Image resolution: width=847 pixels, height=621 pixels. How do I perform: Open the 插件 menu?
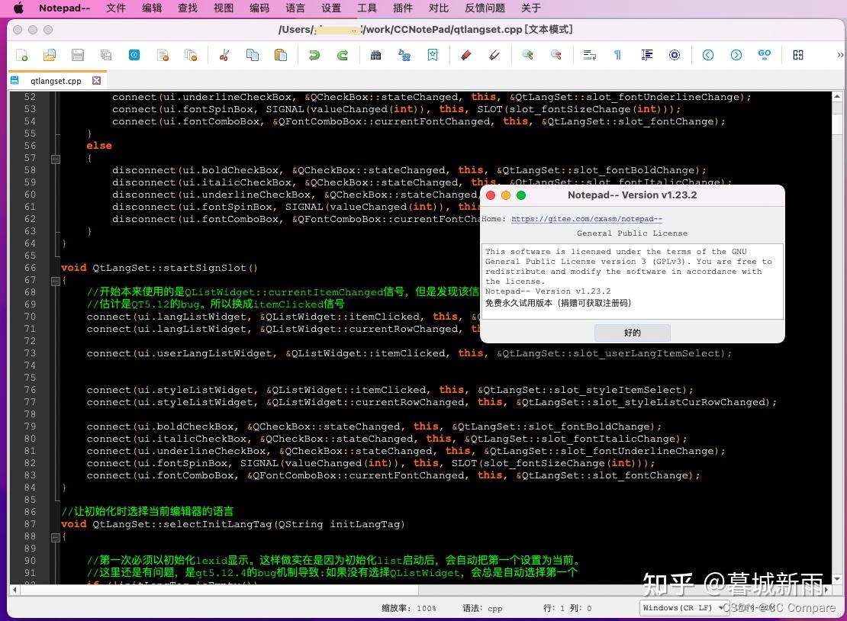(402, 8)
